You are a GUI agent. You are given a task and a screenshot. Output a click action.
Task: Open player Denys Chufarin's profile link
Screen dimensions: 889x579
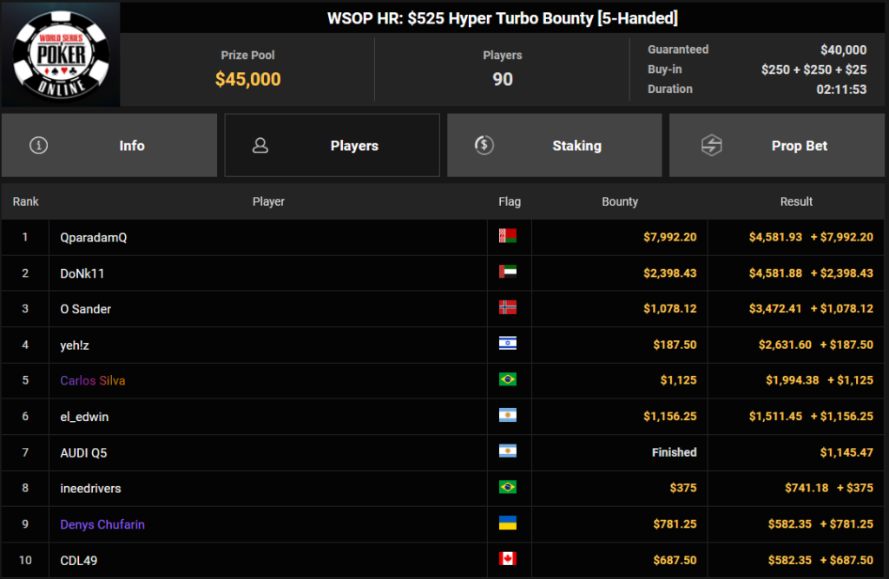(x=102, y=524)
